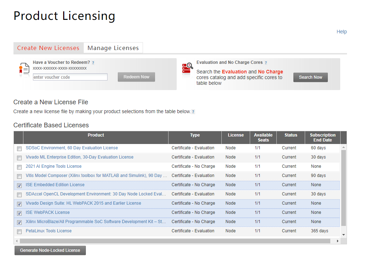Uncheck the ISE Embedded Edition License checkbox

point(19,185)
